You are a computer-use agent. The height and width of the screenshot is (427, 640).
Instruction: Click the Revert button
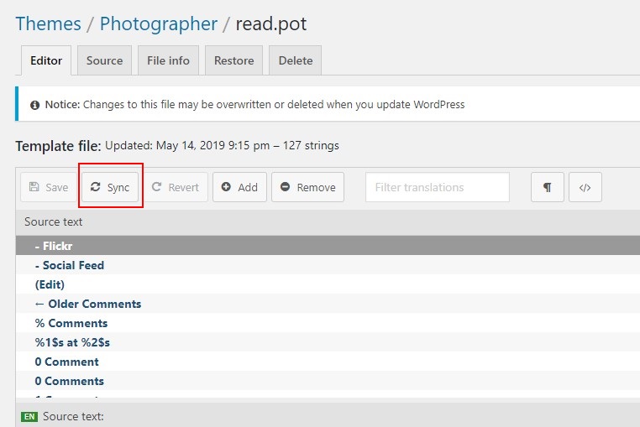pos(176,187)
